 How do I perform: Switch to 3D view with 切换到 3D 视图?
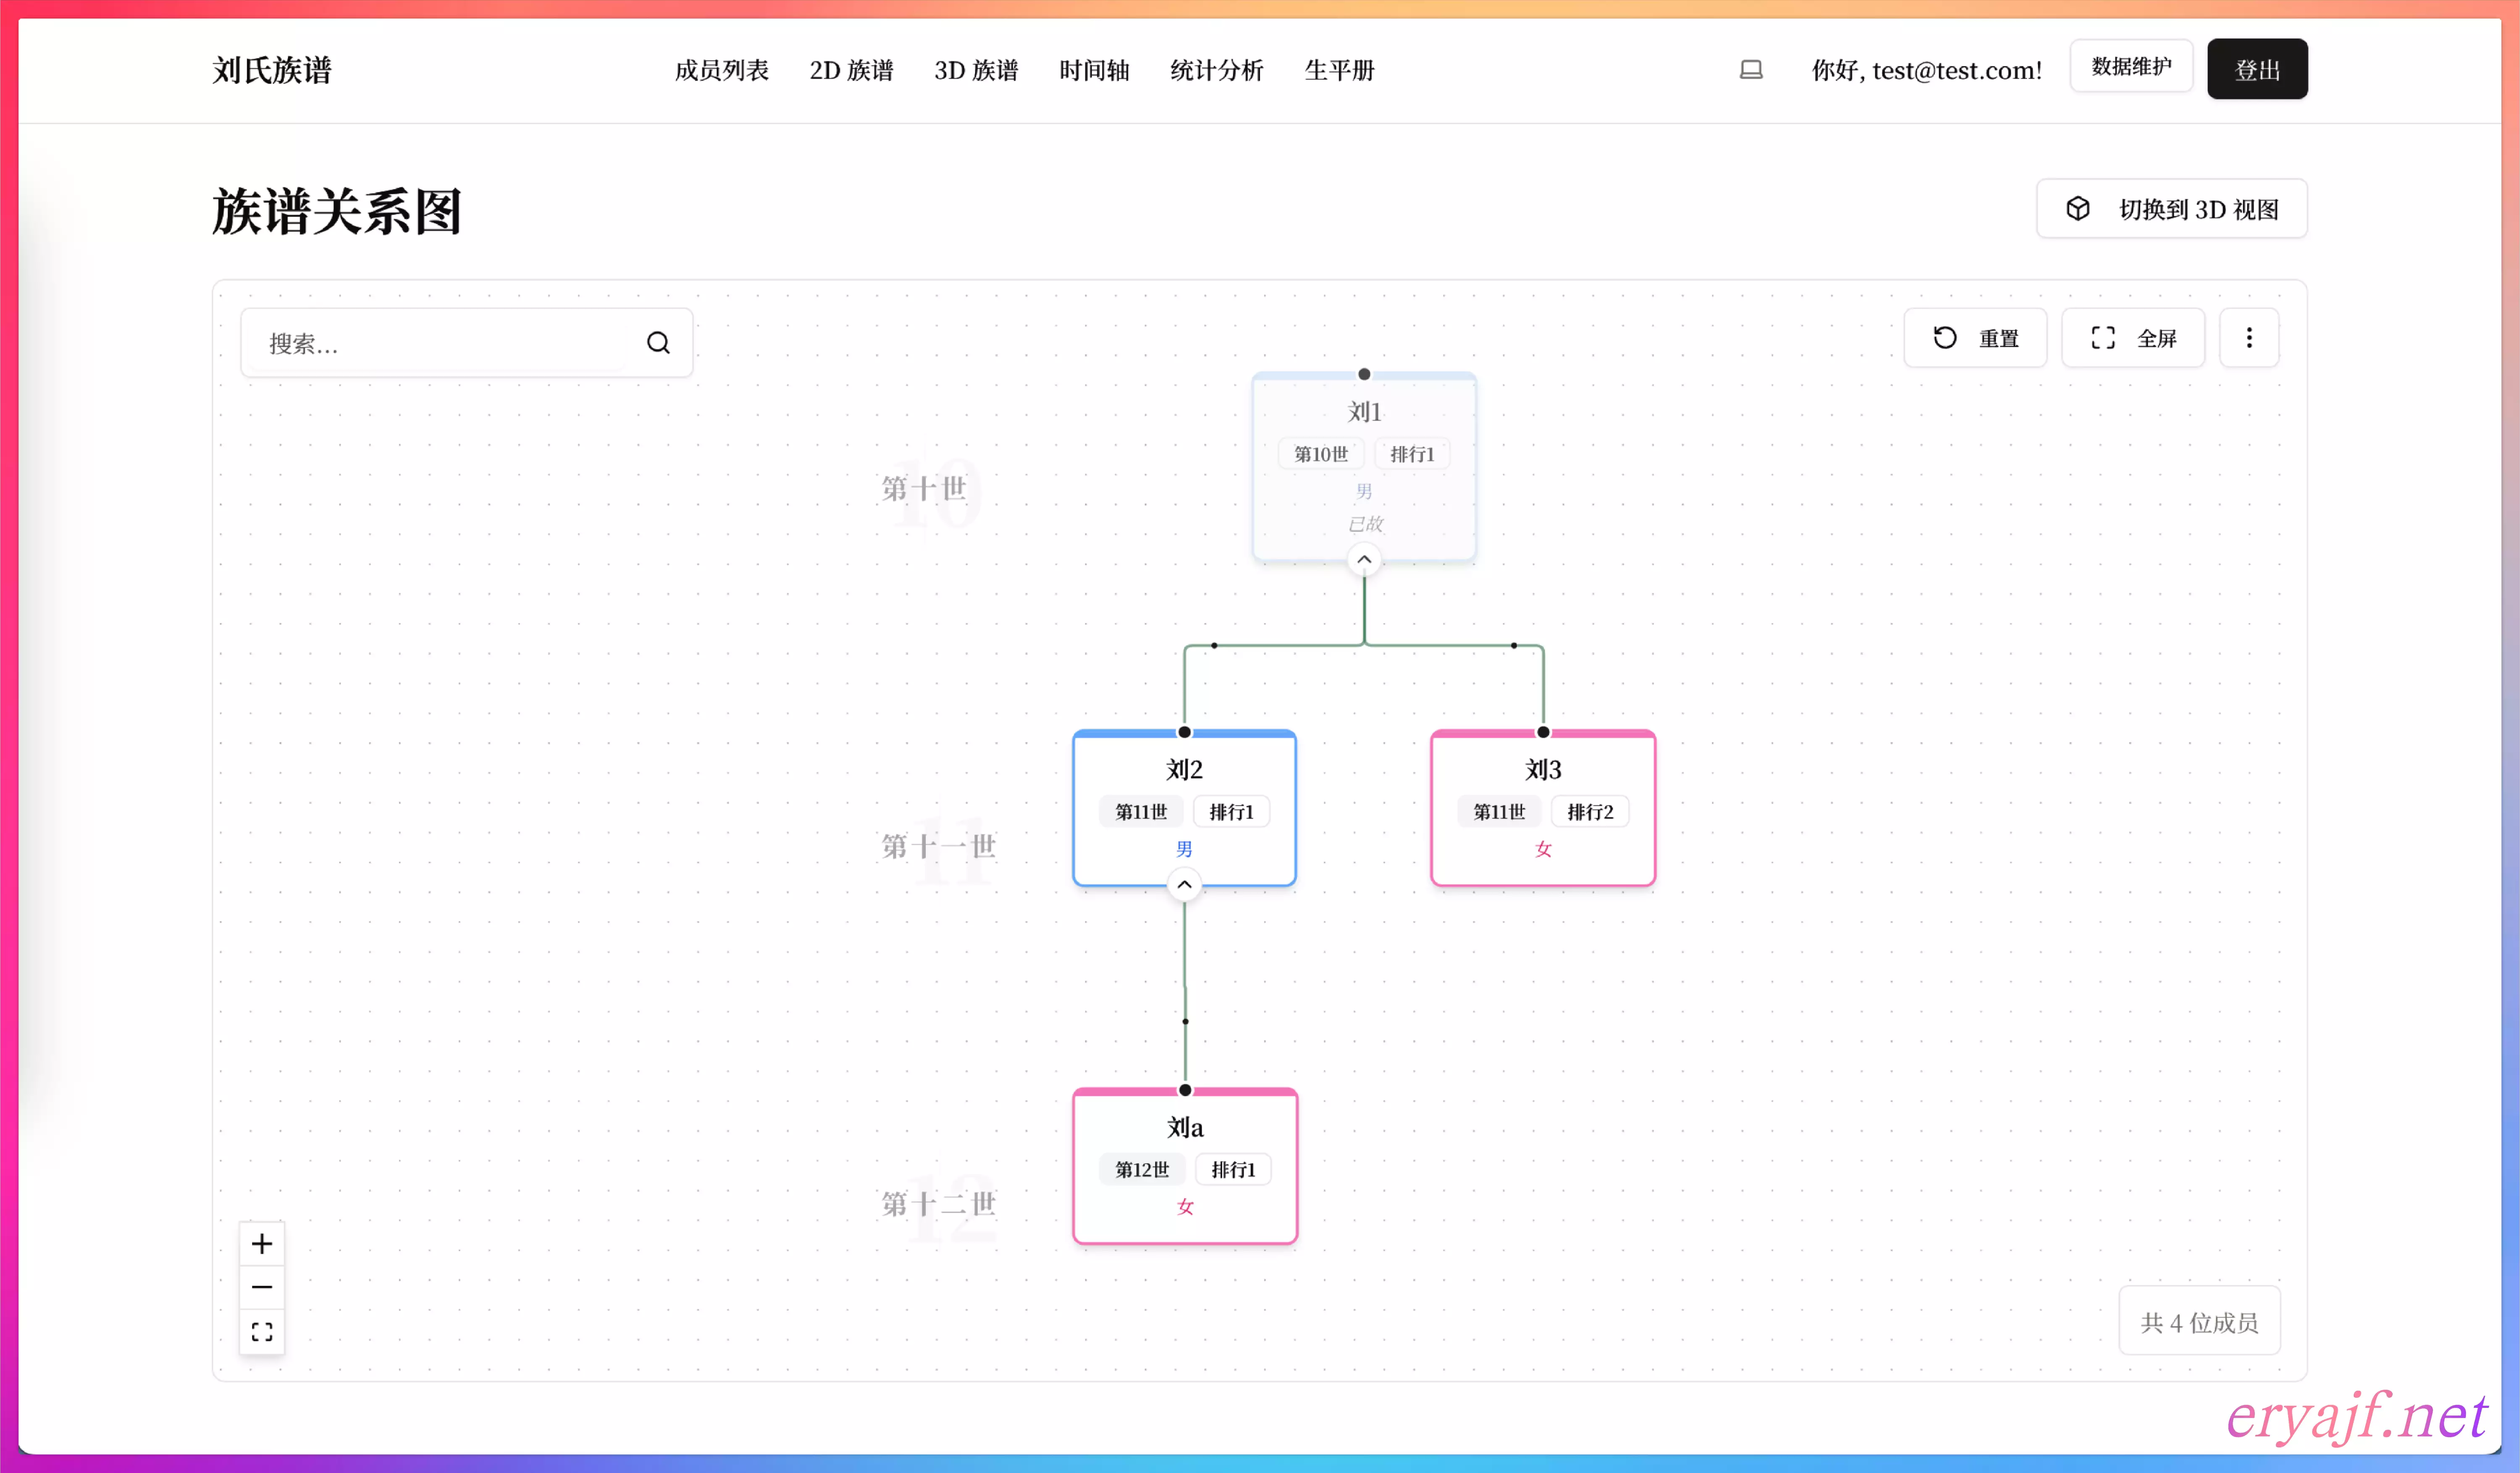pos(2172,209)
